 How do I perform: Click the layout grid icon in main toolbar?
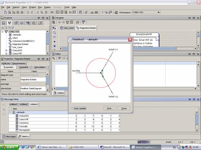(x=80, y=13)
